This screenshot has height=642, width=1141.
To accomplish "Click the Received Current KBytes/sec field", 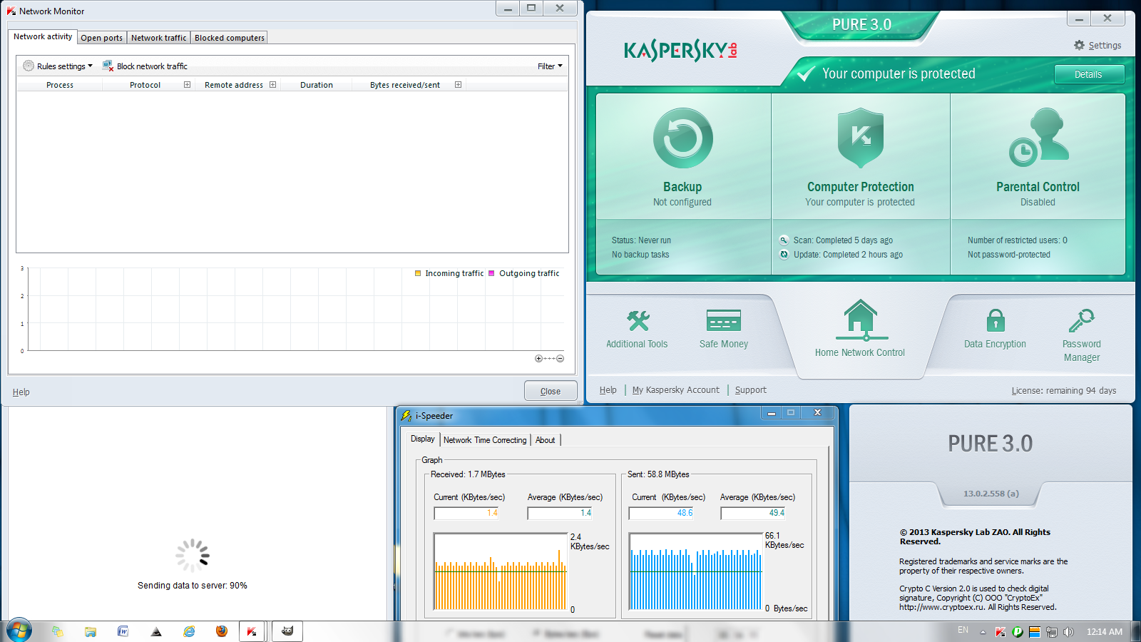I will pos(466,513).
